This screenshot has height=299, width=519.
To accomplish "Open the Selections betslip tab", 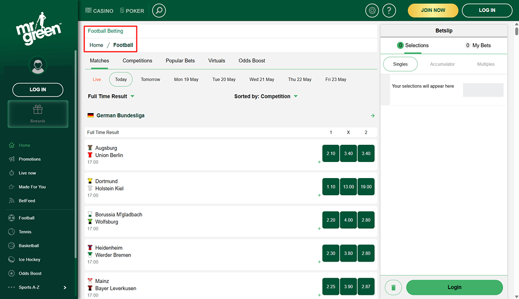I will point(413,45).
